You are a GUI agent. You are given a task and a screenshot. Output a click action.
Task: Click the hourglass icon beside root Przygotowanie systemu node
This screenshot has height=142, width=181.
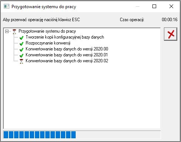click(x=14, y=32)
